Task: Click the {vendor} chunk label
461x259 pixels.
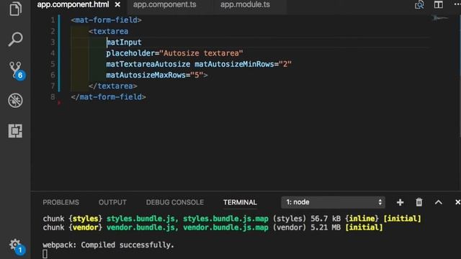Action: [85, 227]
